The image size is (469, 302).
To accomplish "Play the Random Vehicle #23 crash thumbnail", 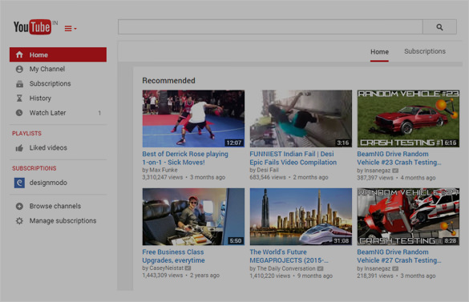I will pyautogui.click(x=408, y=119).
